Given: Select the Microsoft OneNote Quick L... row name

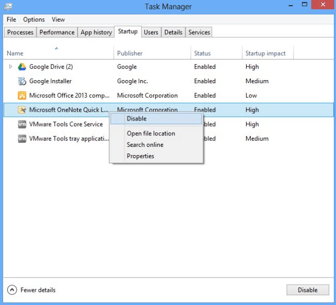Looking at the screenshot, I should coord(69,110).
